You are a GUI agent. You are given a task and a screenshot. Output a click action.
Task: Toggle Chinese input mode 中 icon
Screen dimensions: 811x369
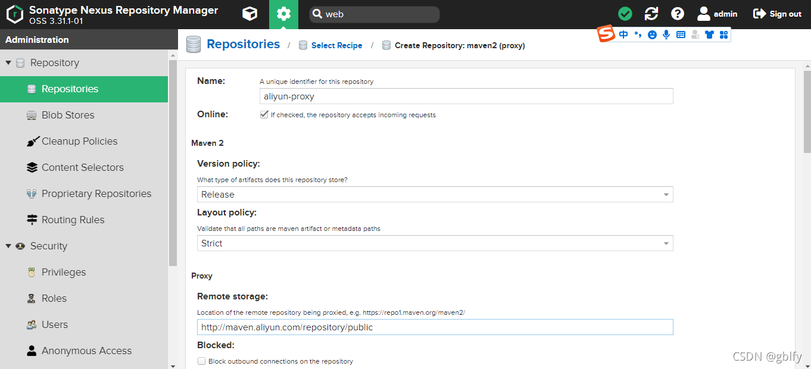pos(623,35)
